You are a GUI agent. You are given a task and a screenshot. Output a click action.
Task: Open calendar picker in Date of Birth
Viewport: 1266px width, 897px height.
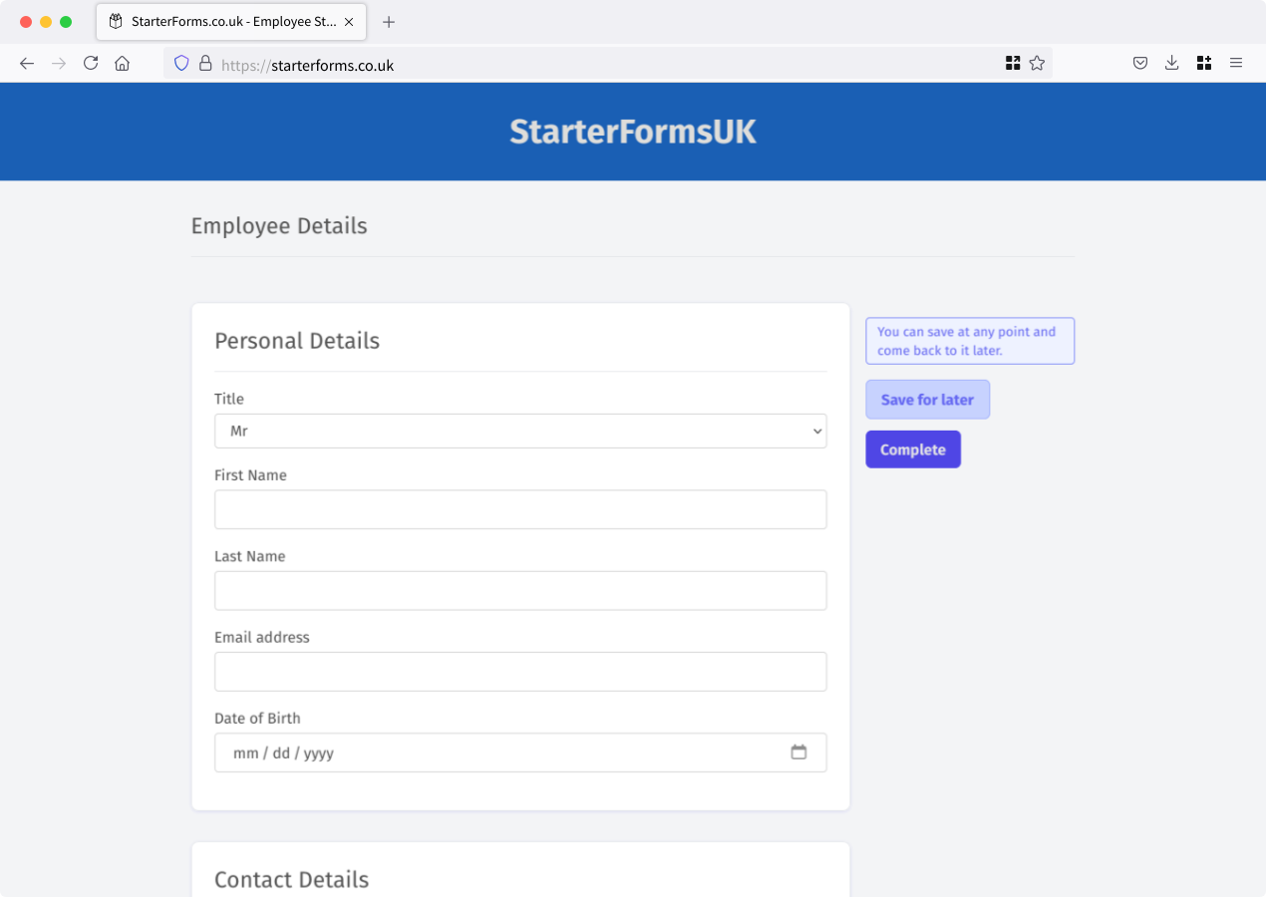[x=798, y=752]
